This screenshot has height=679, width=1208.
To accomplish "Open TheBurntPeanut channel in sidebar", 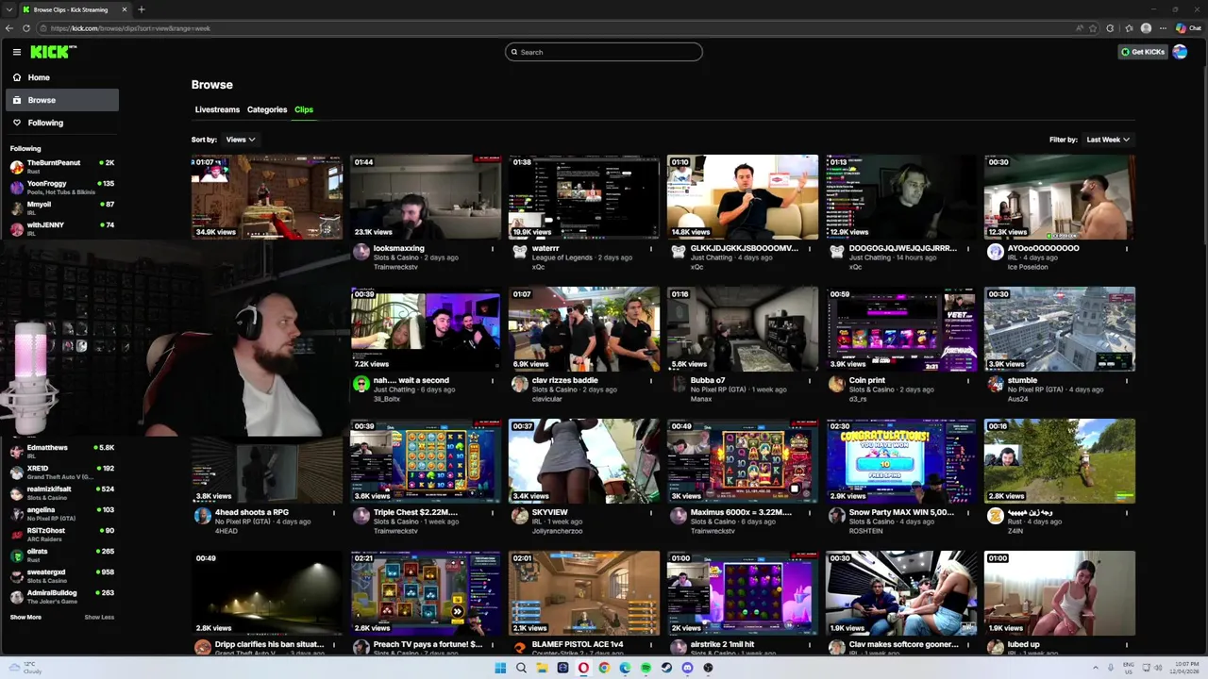I will click(x=62, y=166).
